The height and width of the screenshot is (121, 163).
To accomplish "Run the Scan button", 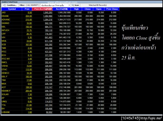I will click(75, 5).
